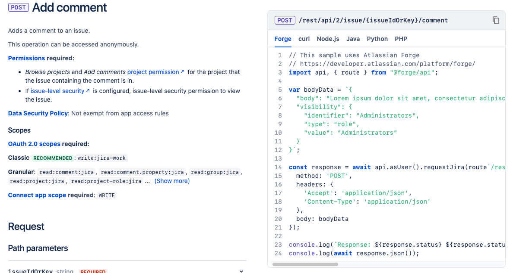Click Show more granular scopes
The width and height of the screenshot is (510, 273).
pyautogui.click(x=172, y=181)
